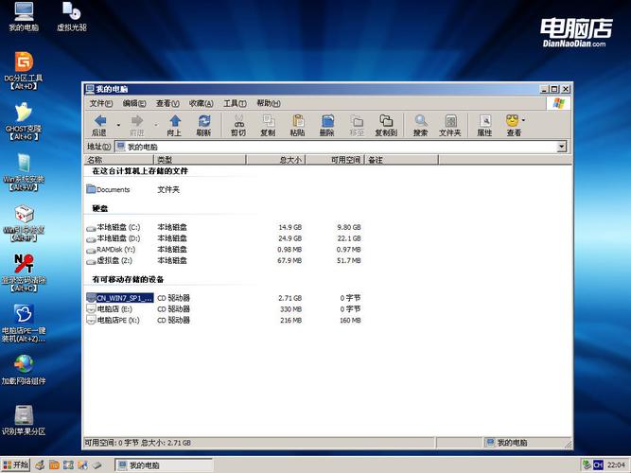Select 本地磁盘 (D:) drive
Image resolution: width=631 pixels, height=473 pixels.
[x=114, y=238]
